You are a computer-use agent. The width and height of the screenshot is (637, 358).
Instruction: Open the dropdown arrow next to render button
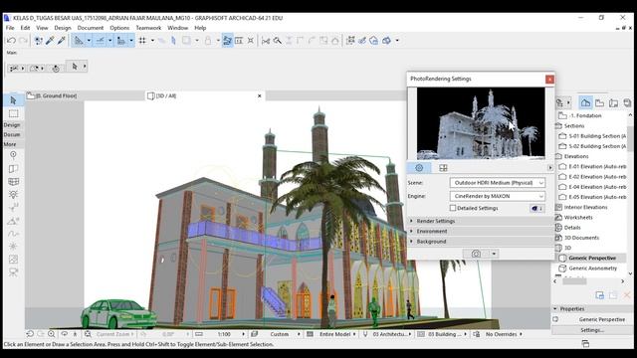494,254
